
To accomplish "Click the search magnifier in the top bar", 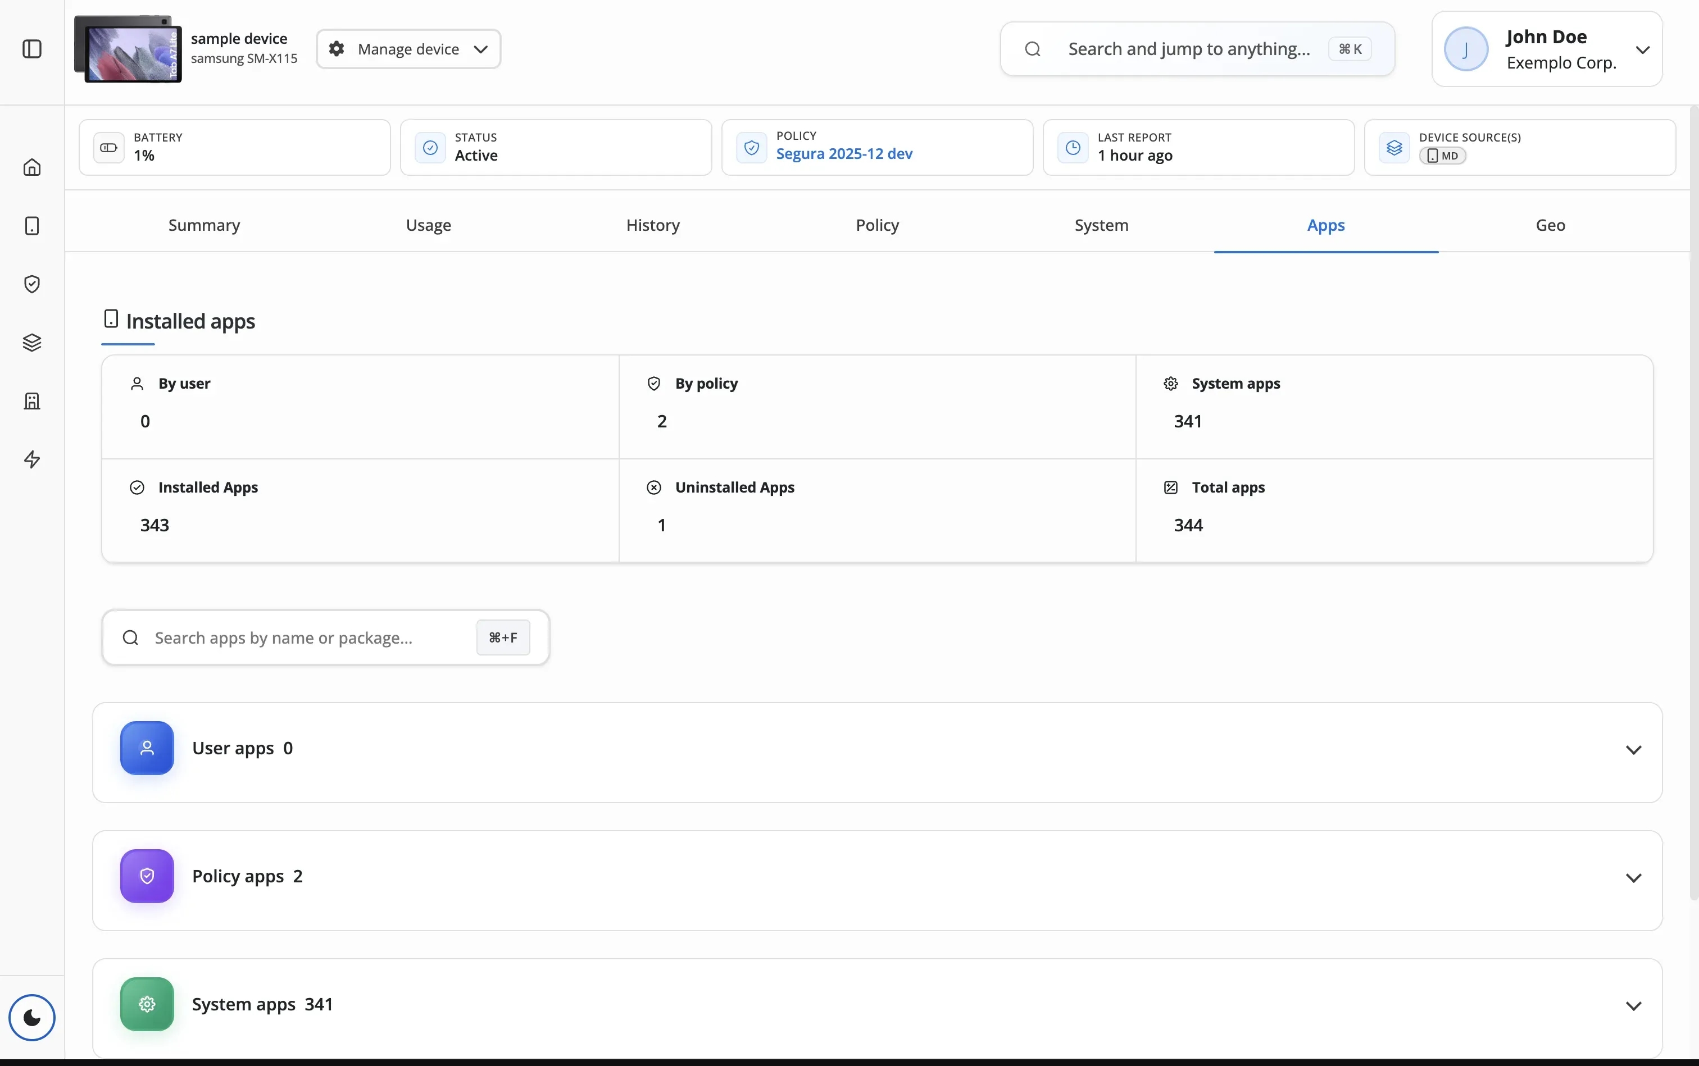I will coord(1032,49).
